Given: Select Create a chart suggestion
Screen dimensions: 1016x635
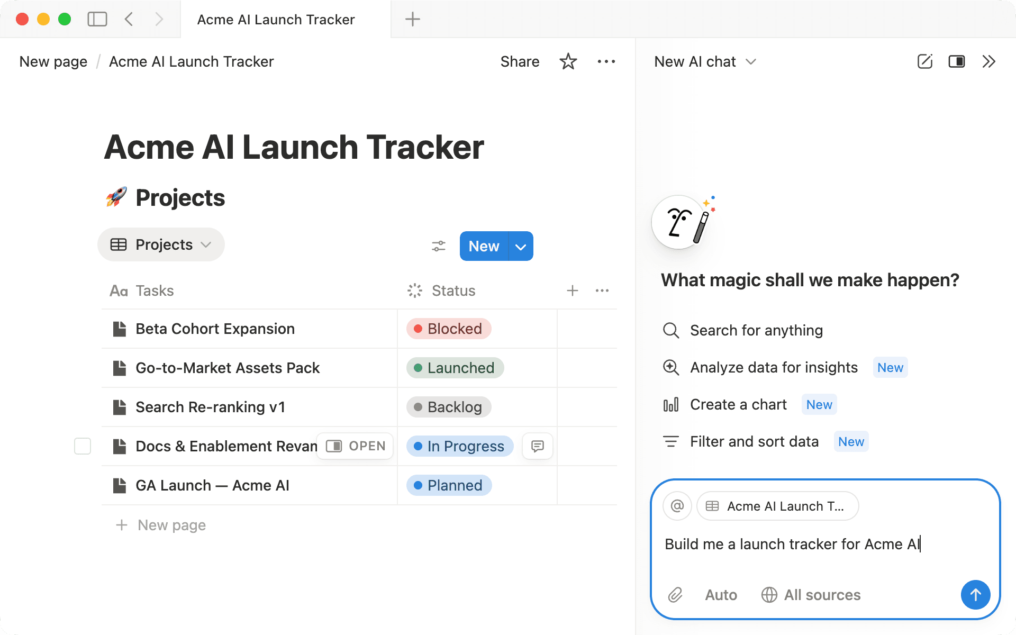Looking at the screenshot, I should (x=738, y=404).
